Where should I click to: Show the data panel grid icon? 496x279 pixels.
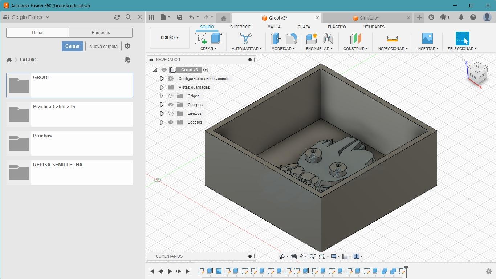(151, 17)
